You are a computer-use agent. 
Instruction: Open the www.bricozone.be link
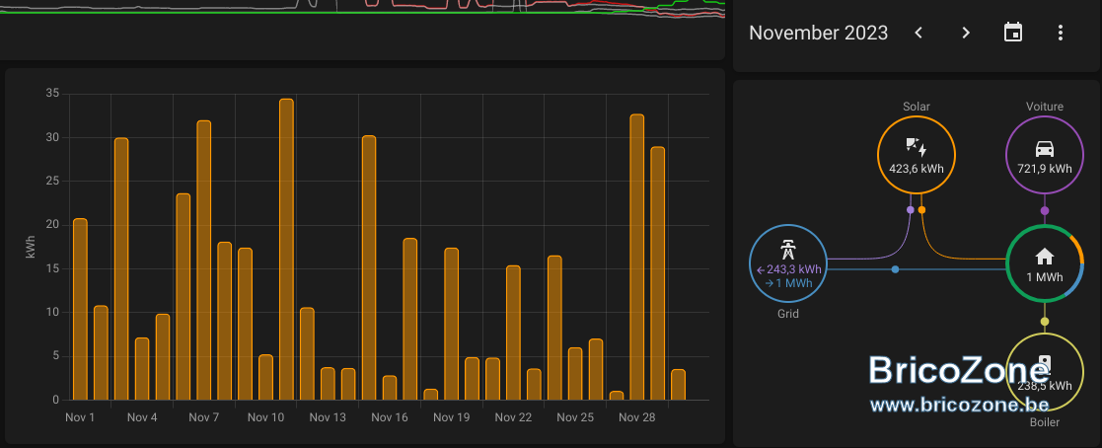(x=959, y=406)
